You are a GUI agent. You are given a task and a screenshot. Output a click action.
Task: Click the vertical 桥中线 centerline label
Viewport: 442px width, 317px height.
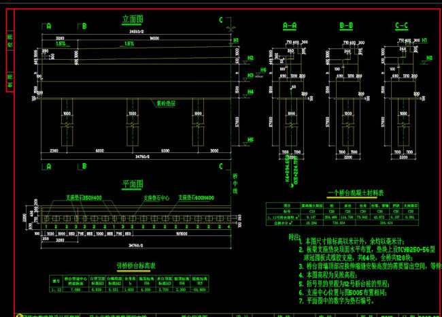(x=235, y=183)
